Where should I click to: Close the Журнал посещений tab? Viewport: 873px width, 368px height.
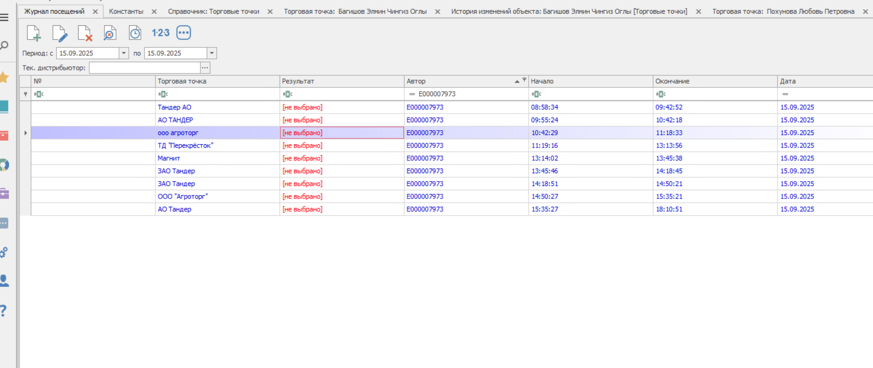pyautogui.click(x=95, y=11)
